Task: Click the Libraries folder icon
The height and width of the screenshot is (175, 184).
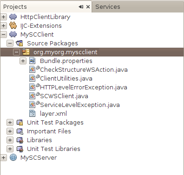Action: 20,140
